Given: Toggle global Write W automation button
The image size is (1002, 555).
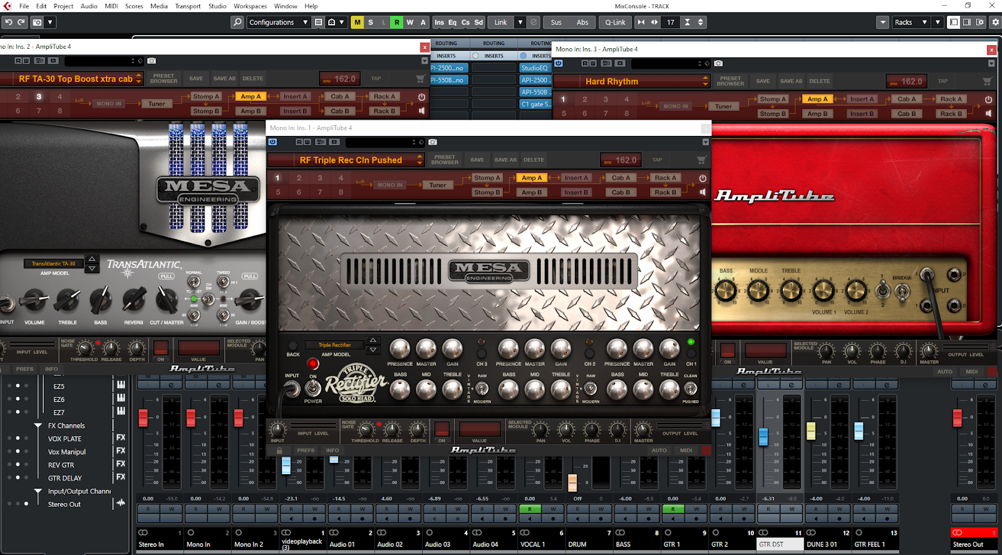Looking at the screenshot, I should tap(410, 22).
